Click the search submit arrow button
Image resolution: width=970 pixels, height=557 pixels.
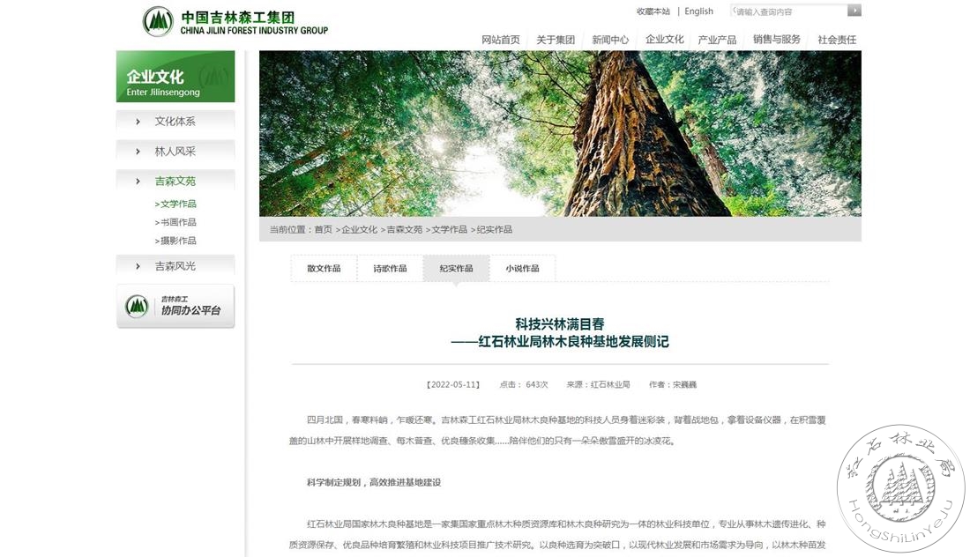(854, 10)
